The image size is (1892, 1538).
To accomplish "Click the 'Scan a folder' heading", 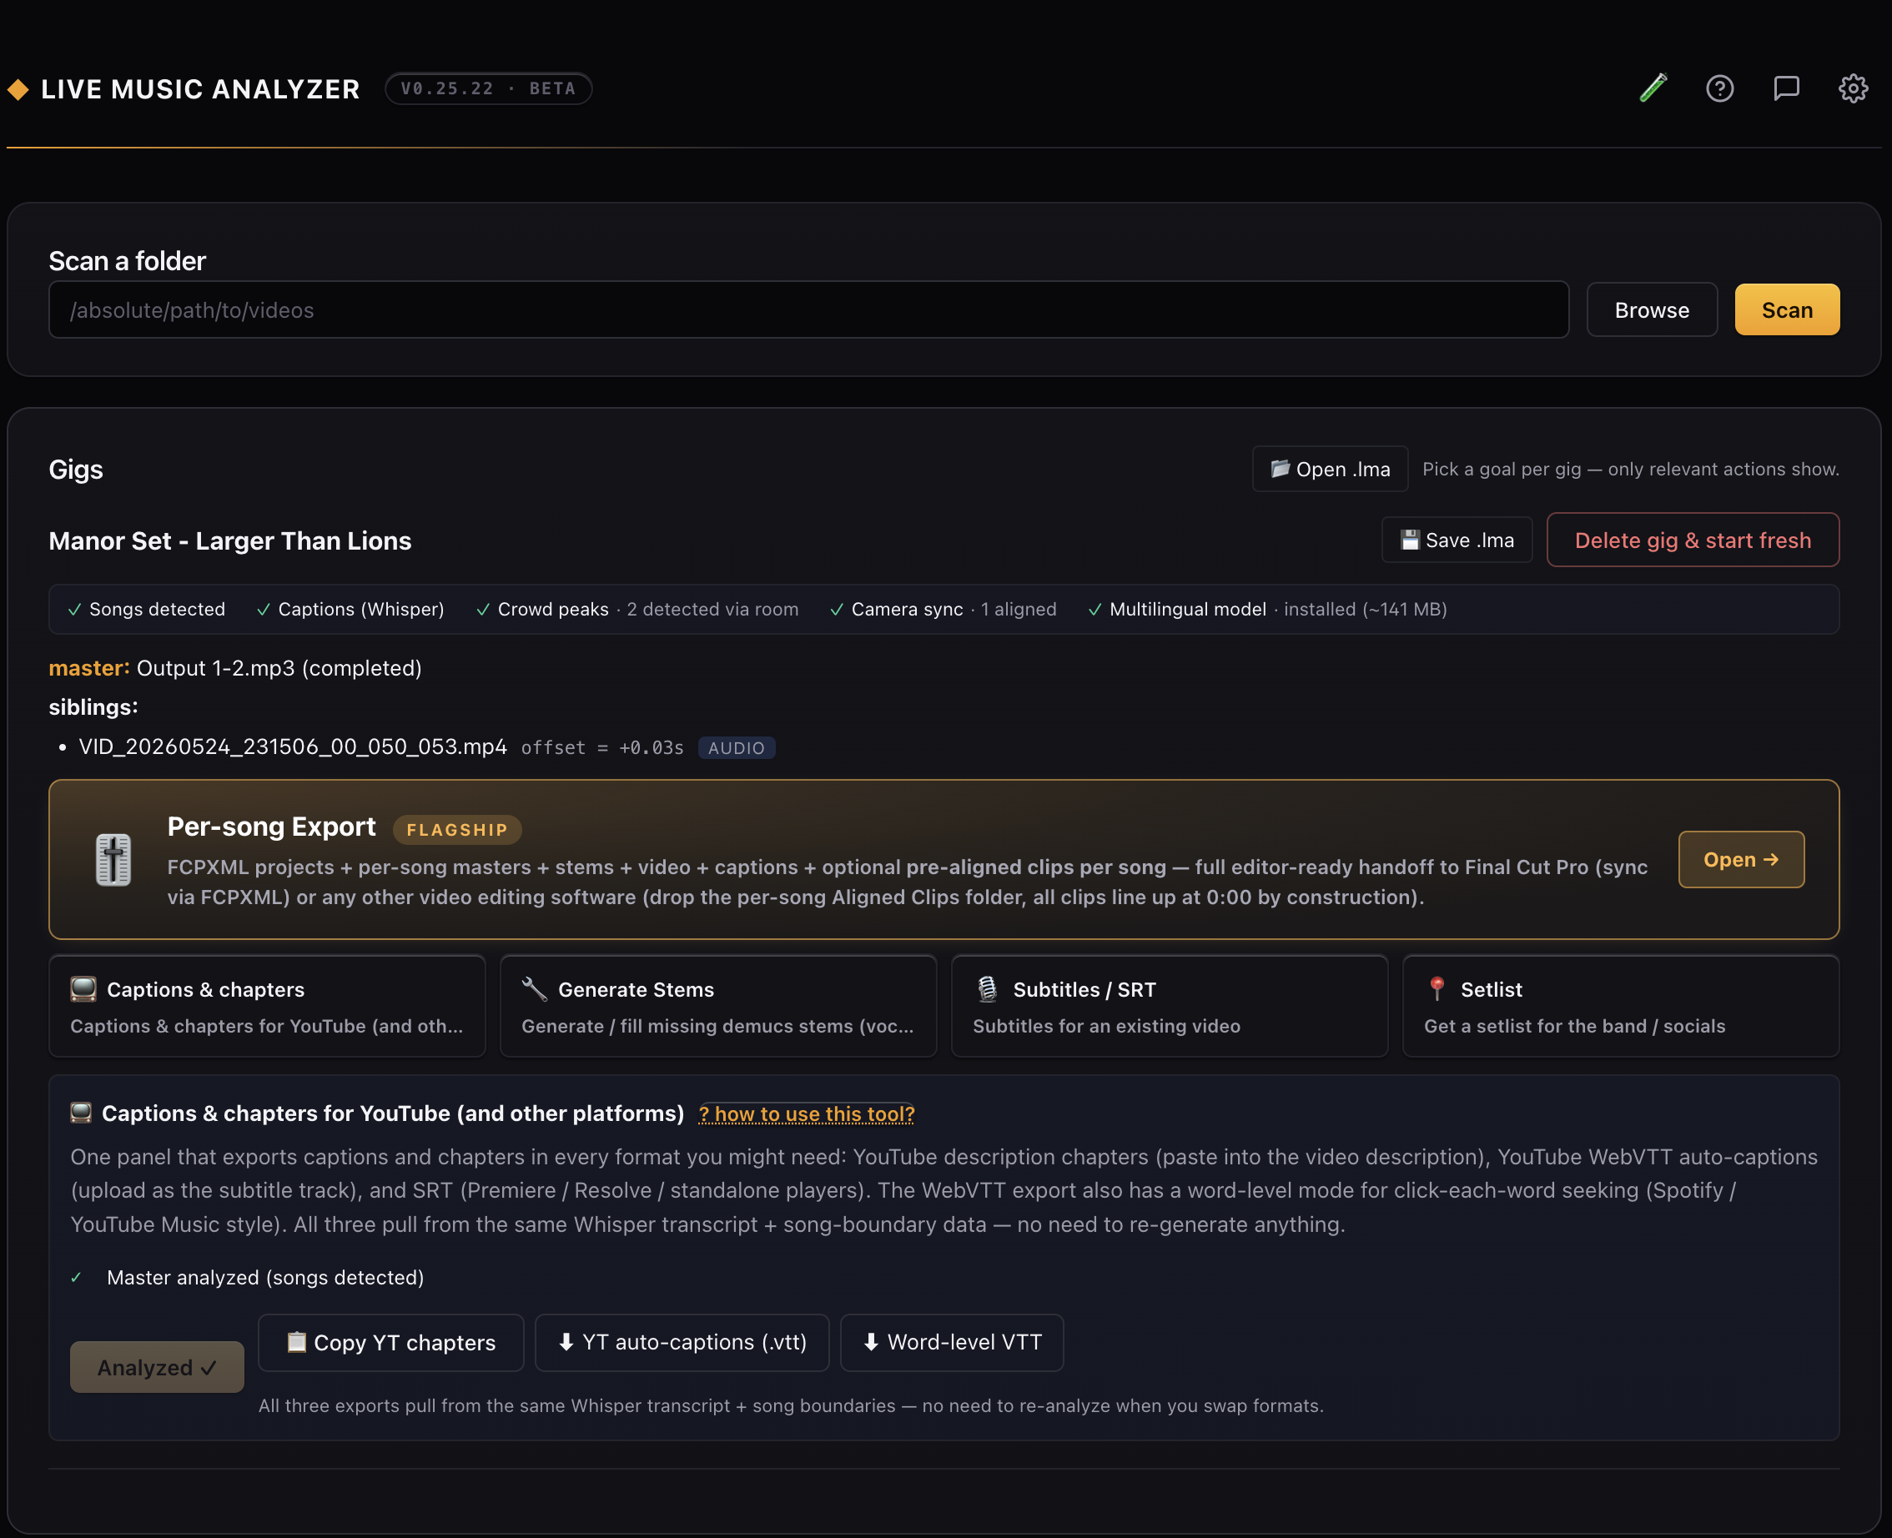I will 127,260.
